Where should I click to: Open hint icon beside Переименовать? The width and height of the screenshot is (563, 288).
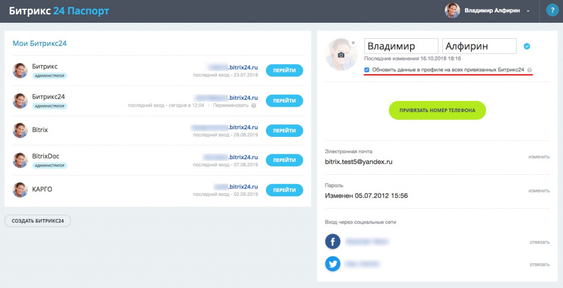coord(254,105)
